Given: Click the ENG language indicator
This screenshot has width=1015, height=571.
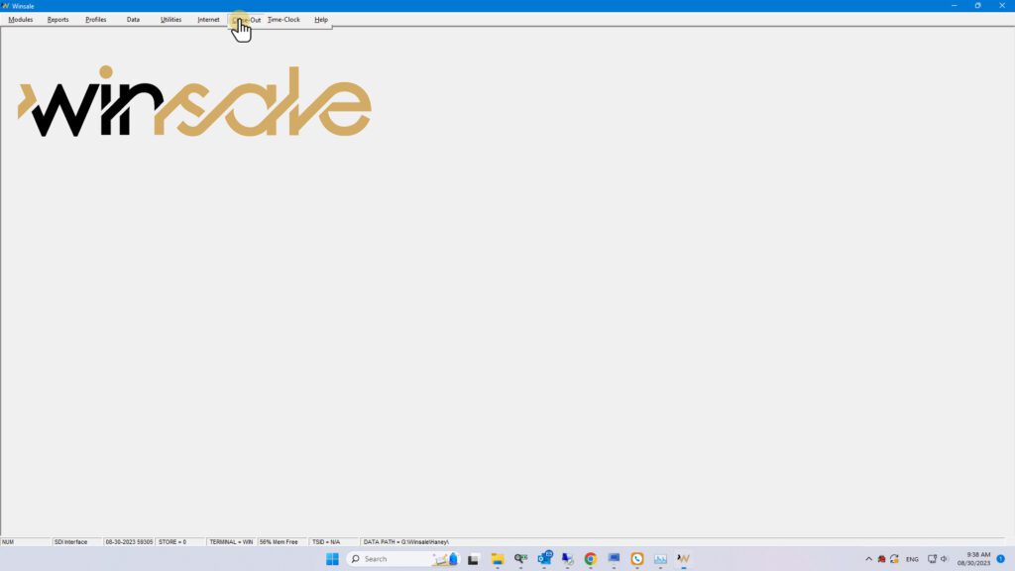Looking at the screenshot, I should pyautogui.click(x=912, y=559).
